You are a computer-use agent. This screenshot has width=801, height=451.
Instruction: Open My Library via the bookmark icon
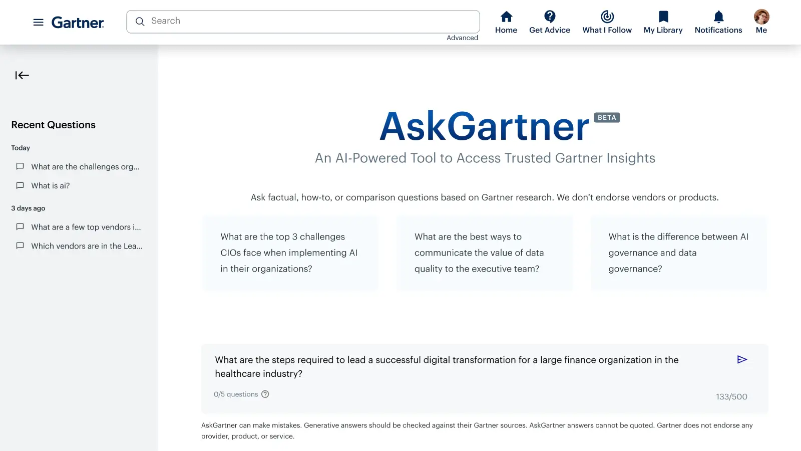(x=663, y=16)
